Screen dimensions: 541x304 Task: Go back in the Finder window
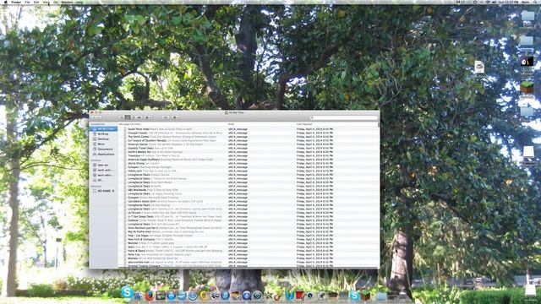tap(94, 117)
